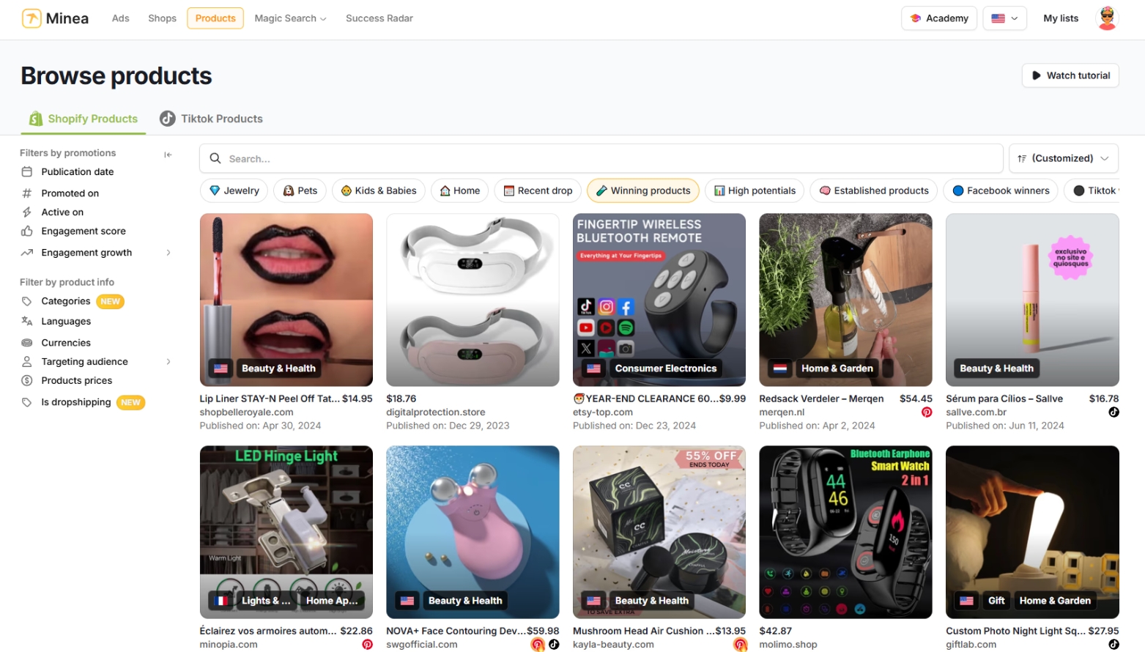Screen dimensions: 1145x652
Task: Click the product search input field
Action: click(x=608, y=159)
